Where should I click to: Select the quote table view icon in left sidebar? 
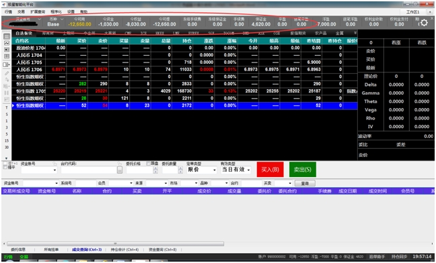tap(7, 36)
